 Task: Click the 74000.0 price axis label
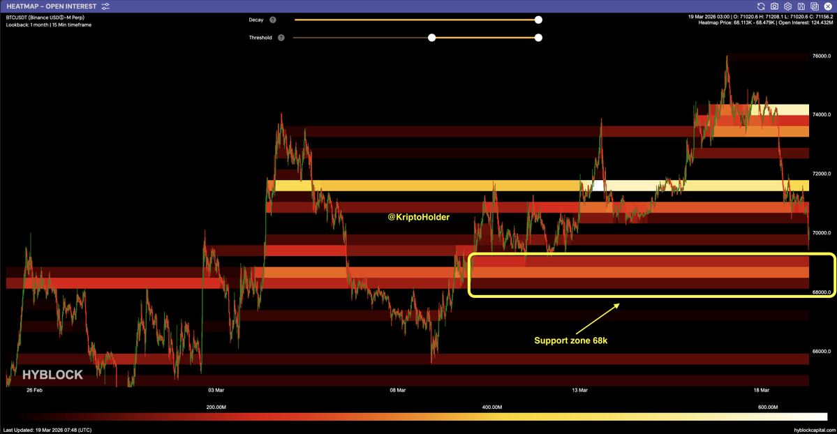pyautogui.click(x=822, y=114)
